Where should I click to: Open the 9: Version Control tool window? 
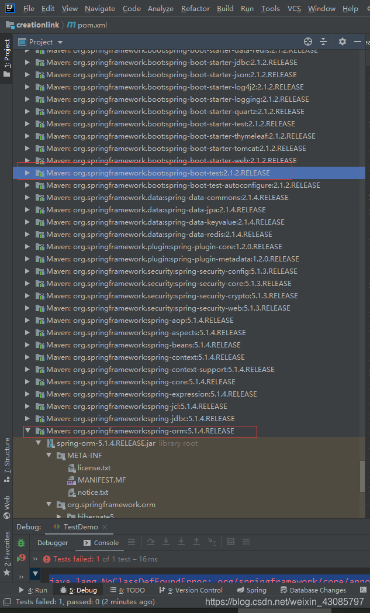(191, 590)
